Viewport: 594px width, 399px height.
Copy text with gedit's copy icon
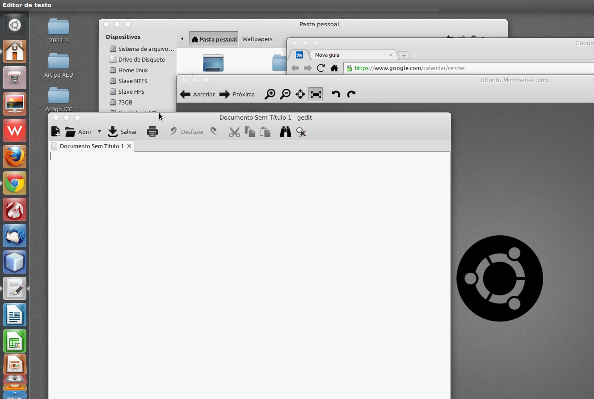[250, 132]
